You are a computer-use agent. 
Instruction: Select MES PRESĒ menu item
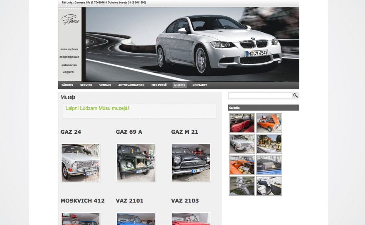(x=159, y=85)
